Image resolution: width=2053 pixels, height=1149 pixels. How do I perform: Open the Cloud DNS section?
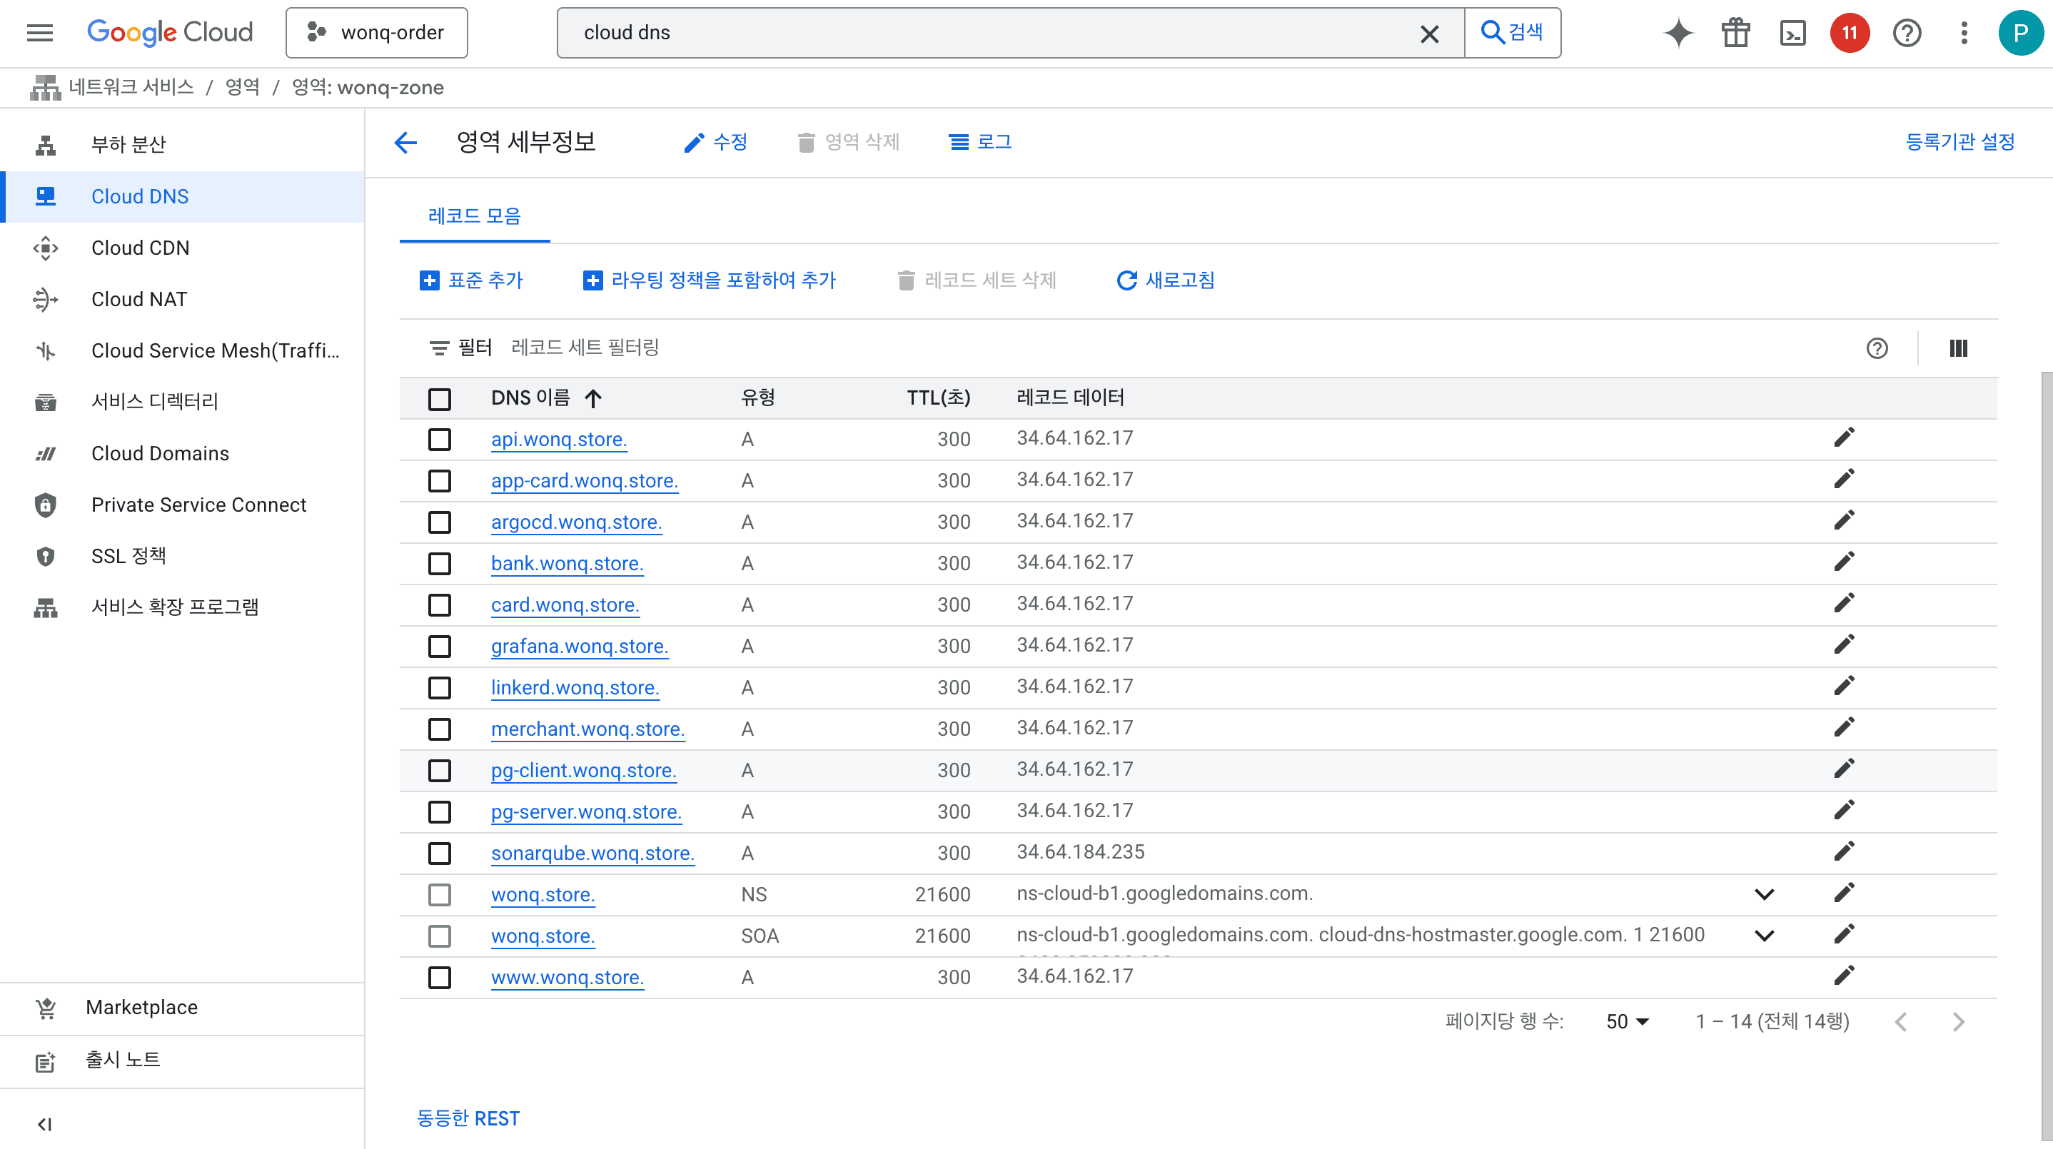pyautogui.click(x=140, y=196)
